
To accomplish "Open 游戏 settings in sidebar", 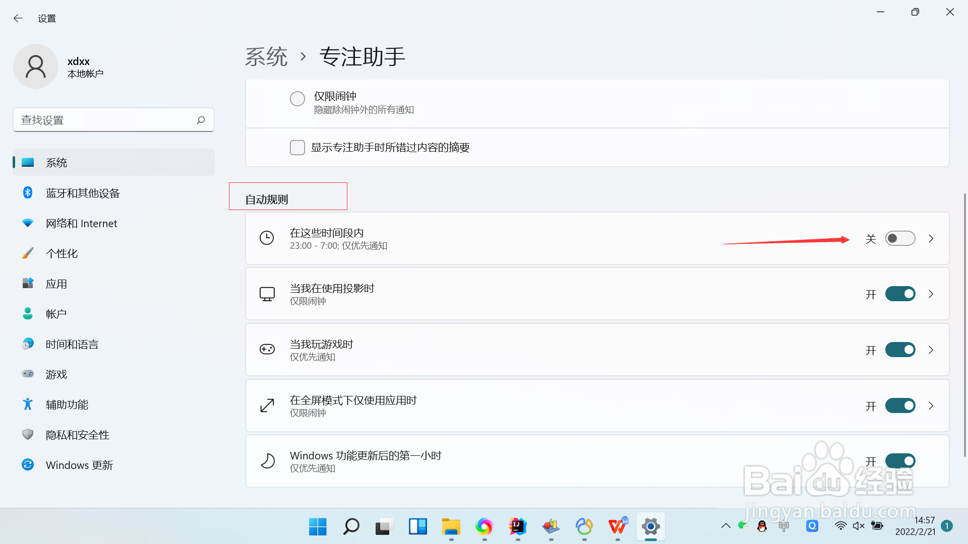I will (56, 374).
